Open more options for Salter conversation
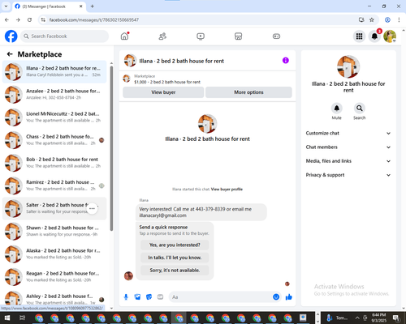This screenshot has width=406, height=324. [92, 208]
